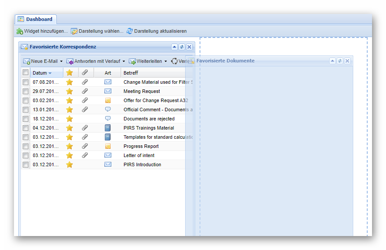The width and height of the screenshot is (386, 250).
Task: Sort by Art column header
Action: [x=108, y=73]
